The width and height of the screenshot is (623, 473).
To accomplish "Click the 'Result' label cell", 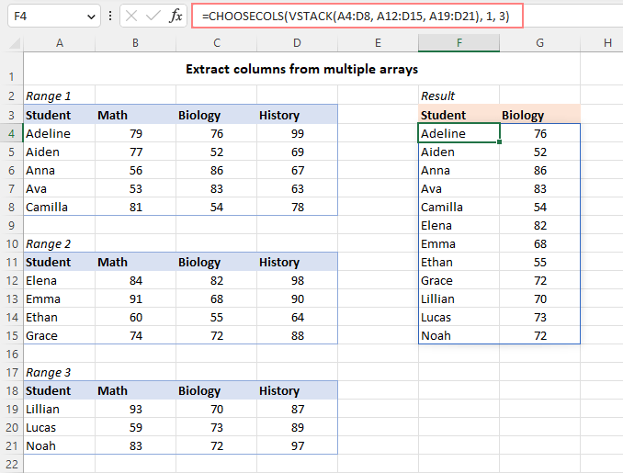I will click(x=459, y=96).
